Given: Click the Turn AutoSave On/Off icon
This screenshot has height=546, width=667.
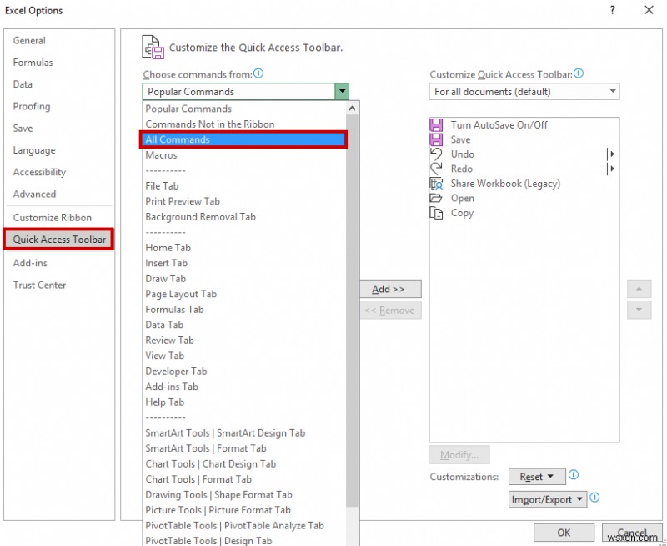Looking at the screenshot, I should [x=437, y=124].
